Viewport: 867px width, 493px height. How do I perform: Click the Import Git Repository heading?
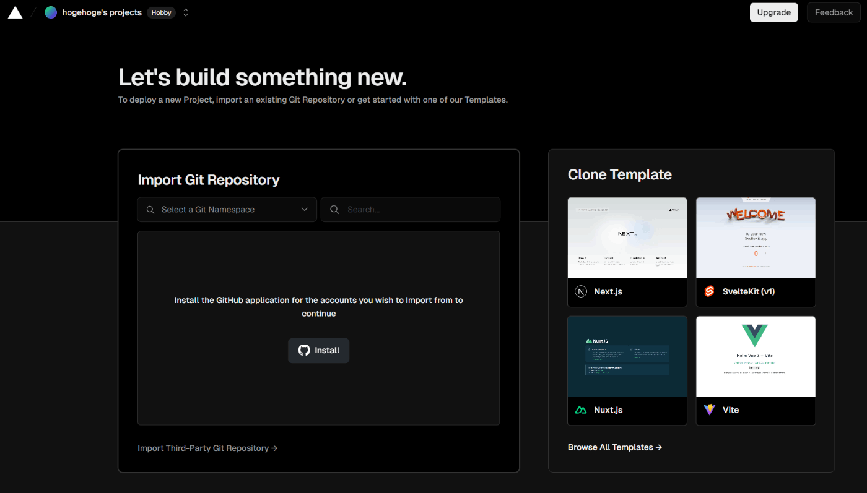coord(209,180)
